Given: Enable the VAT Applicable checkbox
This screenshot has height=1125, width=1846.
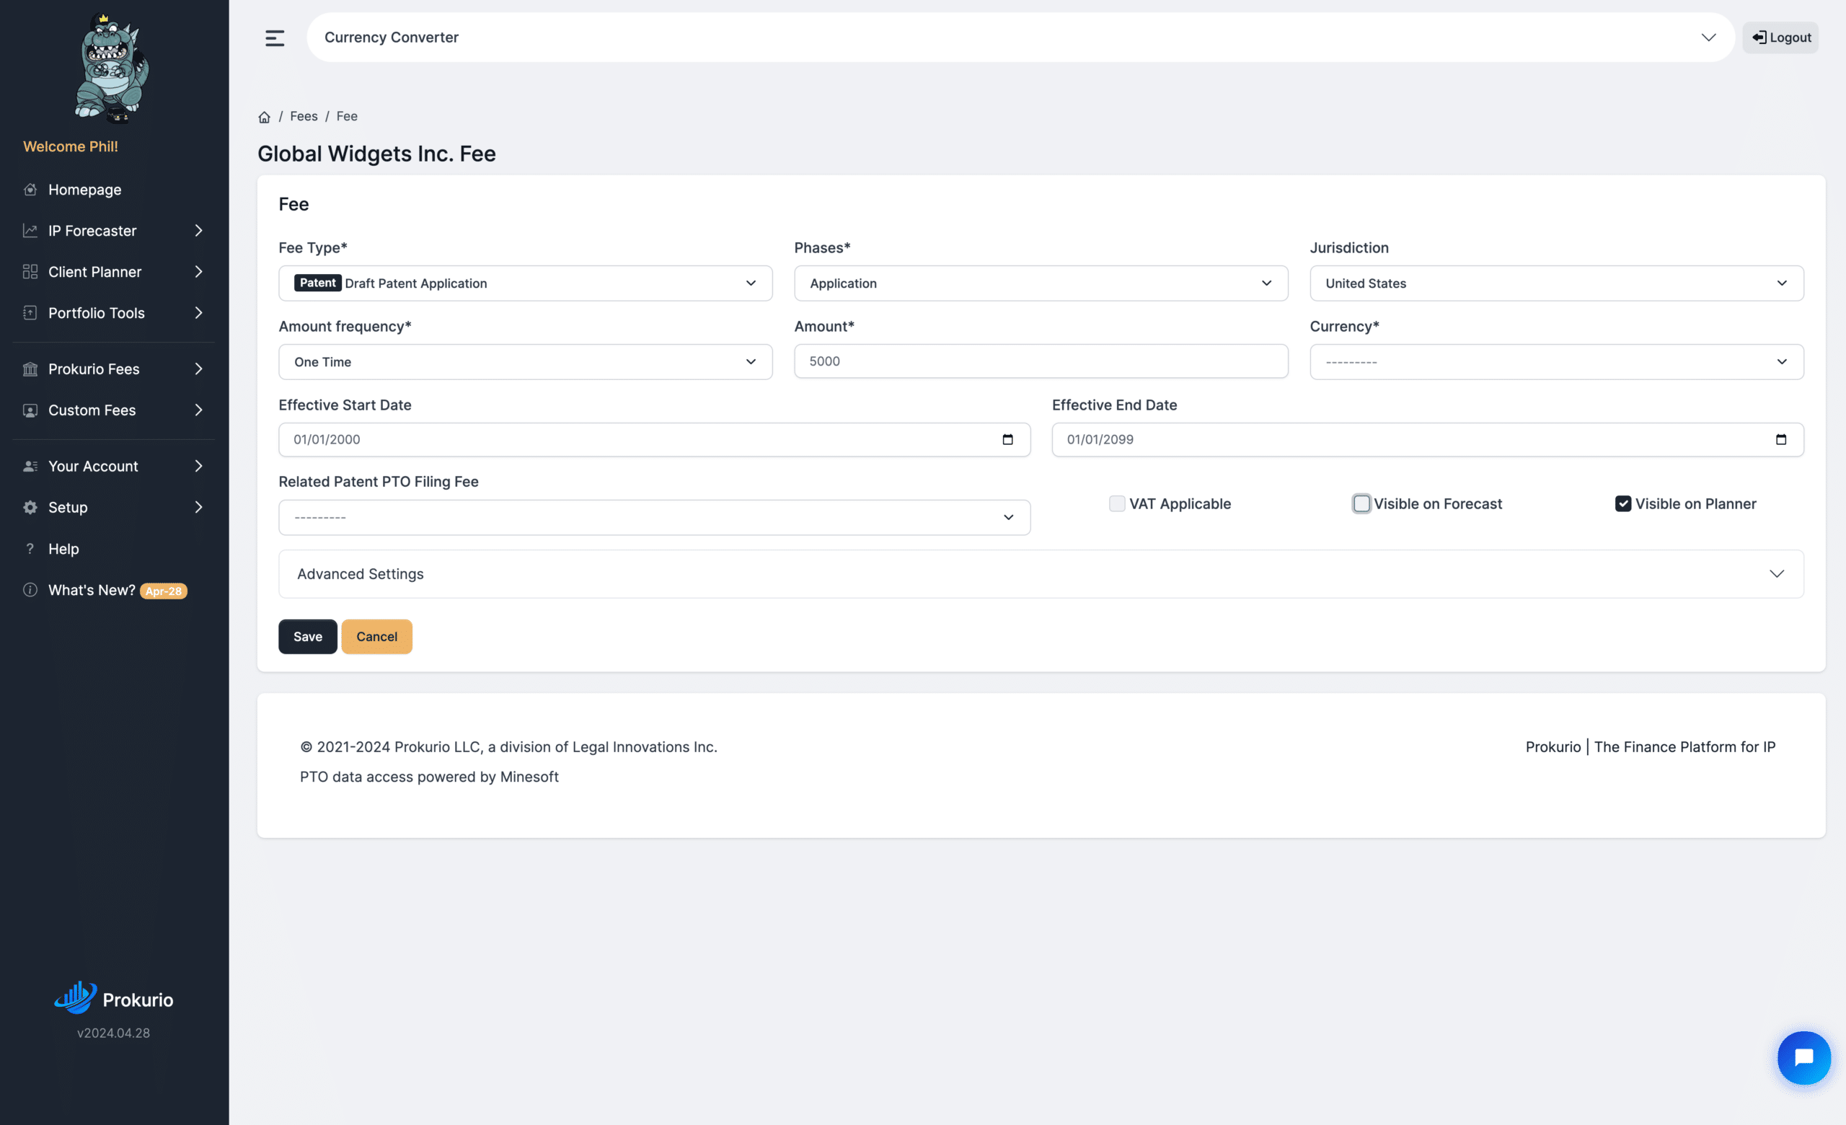Looking at the screenshot, I should [1116, 504].
